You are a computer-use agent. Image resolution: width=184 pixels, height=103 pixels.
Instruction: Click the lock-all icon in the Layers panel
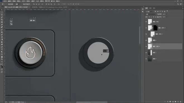[x=158, y=17]
